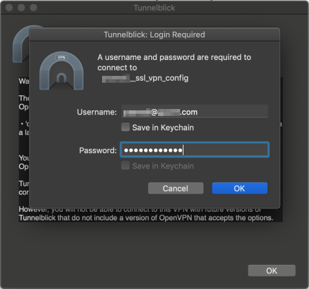Click the red close button of the Tunnelblick window
This screenshot has width=309, height=289.
(x=9, y=8)
